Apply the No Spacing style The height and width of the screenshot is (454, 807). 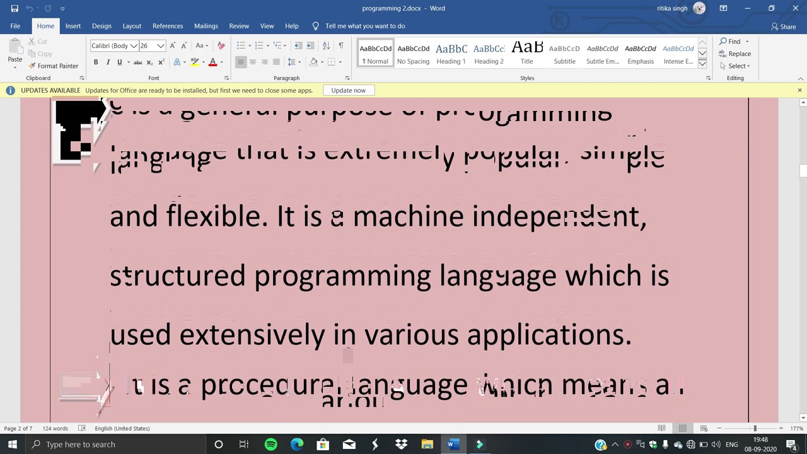click(x=414, y=54)
